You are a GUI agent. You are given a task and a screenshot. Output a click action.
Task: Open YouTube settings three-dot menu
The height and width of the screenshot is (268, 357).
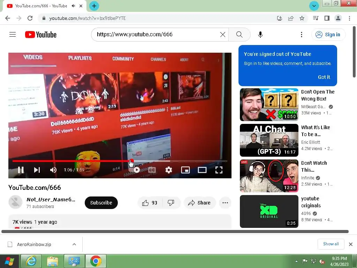click(x=302, y=35)
